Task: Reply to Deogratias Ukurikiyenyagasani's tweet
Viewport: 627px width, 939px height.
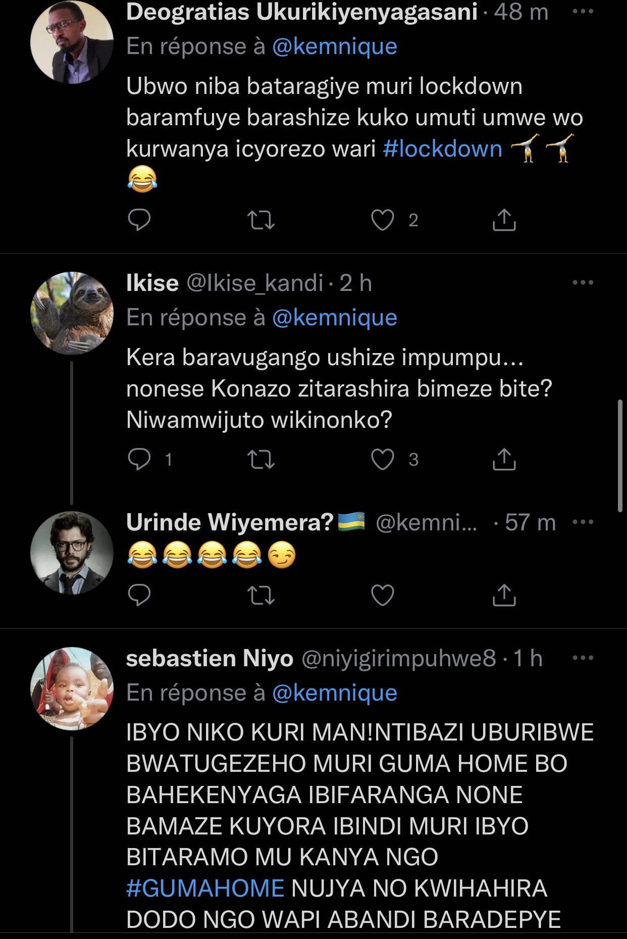Action: coord(139,220)
